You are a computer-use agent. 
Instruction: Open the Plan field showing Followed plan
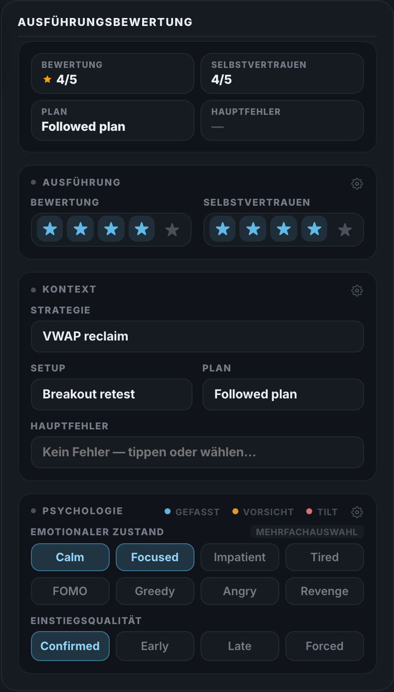point(283,394)
